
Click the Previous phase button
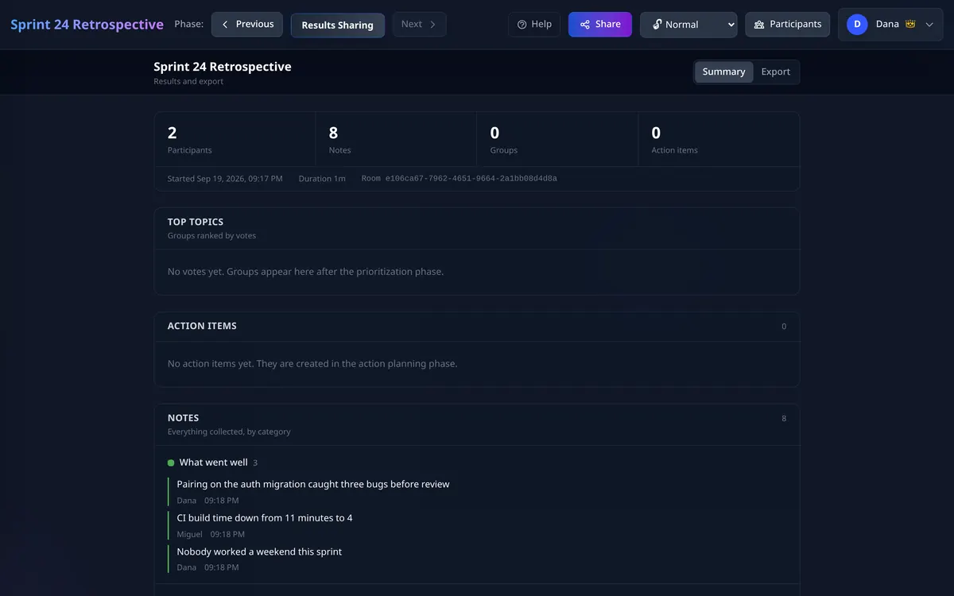pyautogui.click(x=246, y=25)
